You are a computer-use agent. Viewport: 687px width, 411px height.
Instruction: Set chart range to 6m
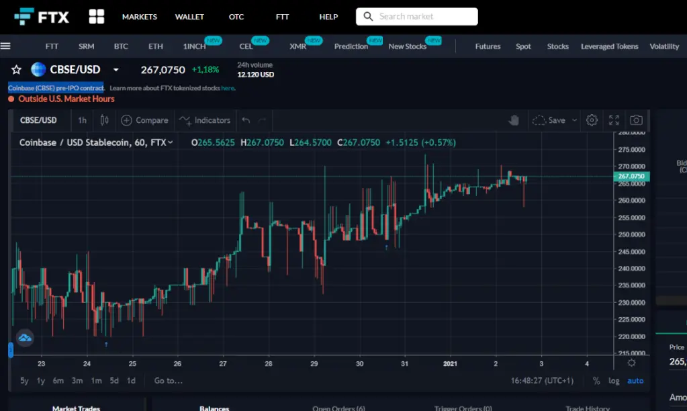(58, 381)
